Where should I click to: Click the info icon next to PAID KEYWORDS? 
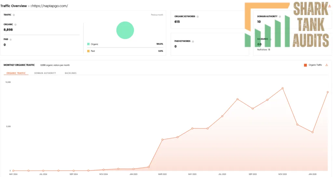point(193,41)
